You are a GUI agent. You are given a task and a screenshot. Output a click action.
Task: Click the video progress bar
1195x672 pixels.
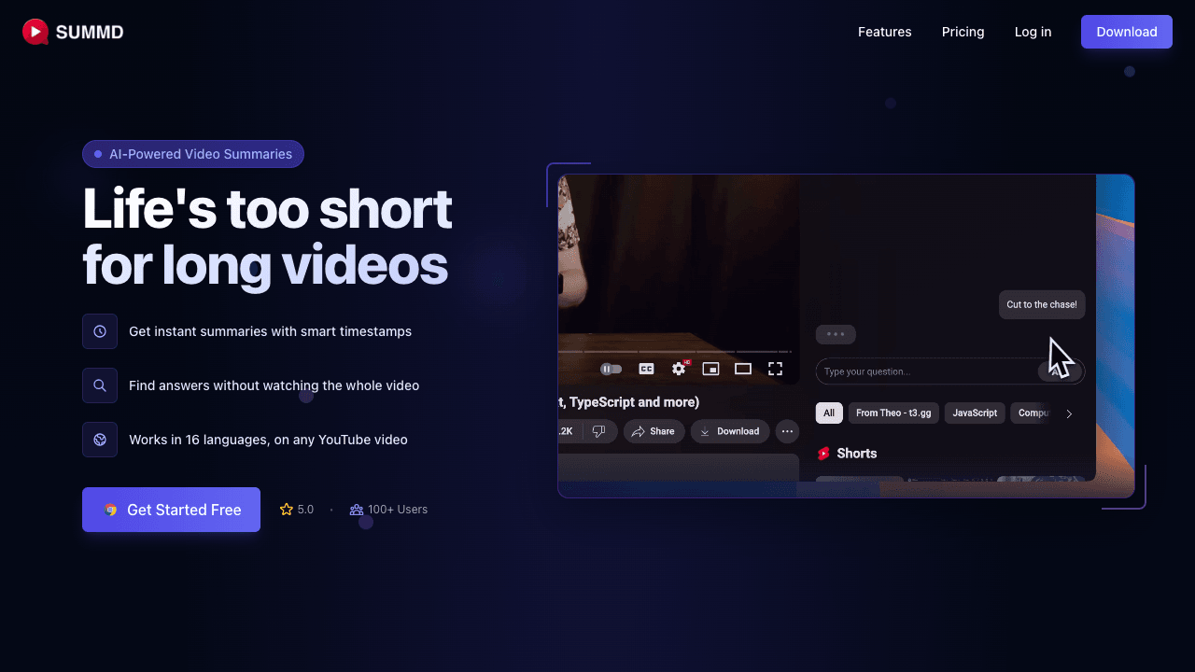coord(674,352)
